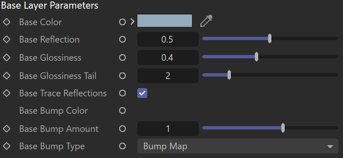Click the Base Color circle connector

point(122,22)
